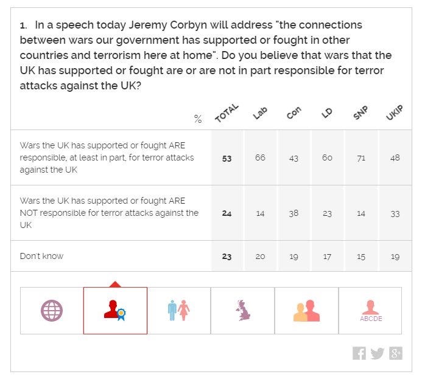Viewport: 422px width, 380px height.
Task: Click the bold 53 total value
Action: pyautogui.click(x=227, y=159)
